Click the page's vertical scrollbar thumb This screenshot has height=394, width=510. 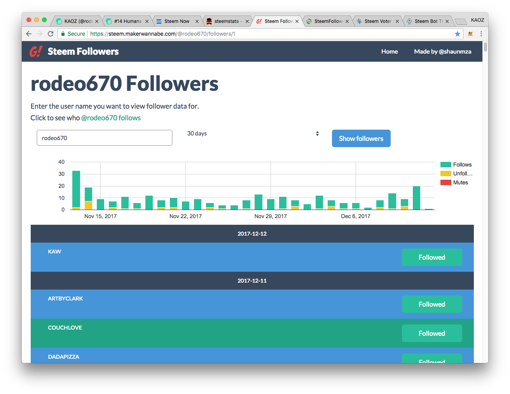tap(486, 47)
